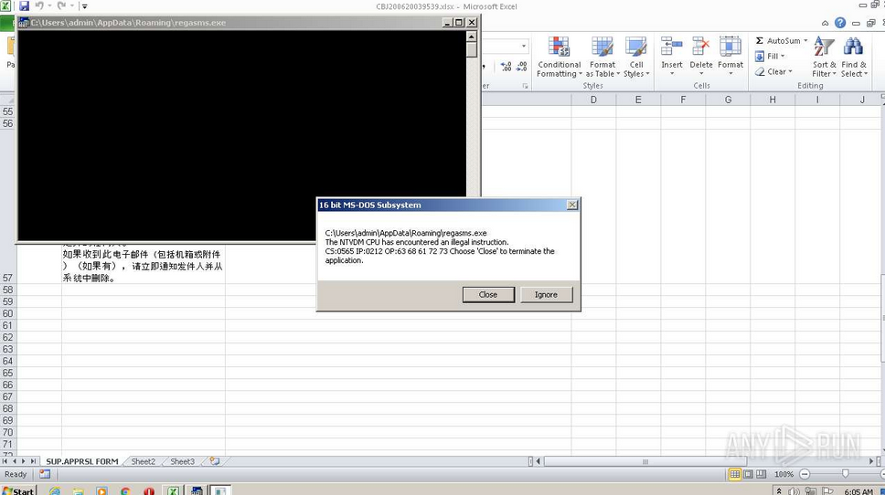Screen dimensions: 885x495
Task: Close the 16 bit MS-DOS Subsystem dialog
Action: point(571,205)
